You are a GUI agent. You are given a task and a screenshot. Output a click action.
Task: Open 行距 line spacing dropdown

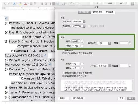point(104,66)
